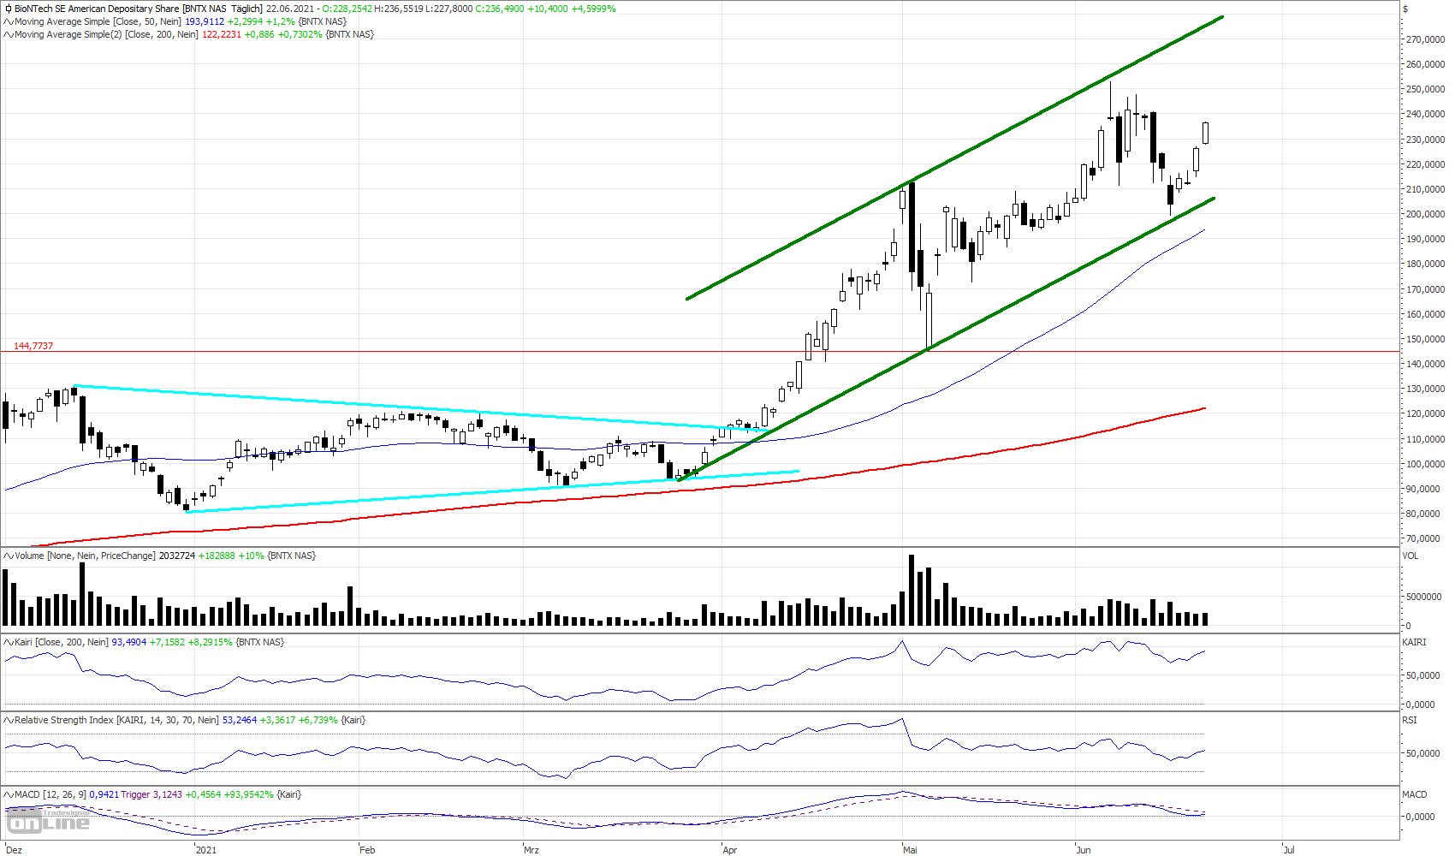Click the 144,7737 horizontal line label
Image resolution: width=1455 pixels, height=856 pixels.
point(33,346)
